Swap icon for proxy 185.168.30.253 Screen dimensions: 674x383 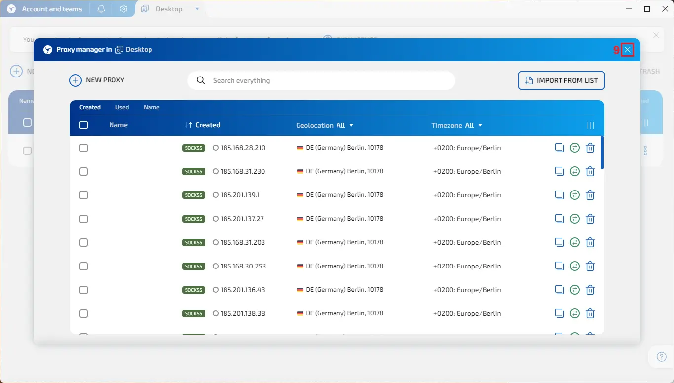574,266
